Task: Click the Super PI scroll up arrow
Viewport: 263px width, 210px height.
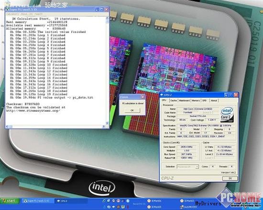Action: coord(107,18)
